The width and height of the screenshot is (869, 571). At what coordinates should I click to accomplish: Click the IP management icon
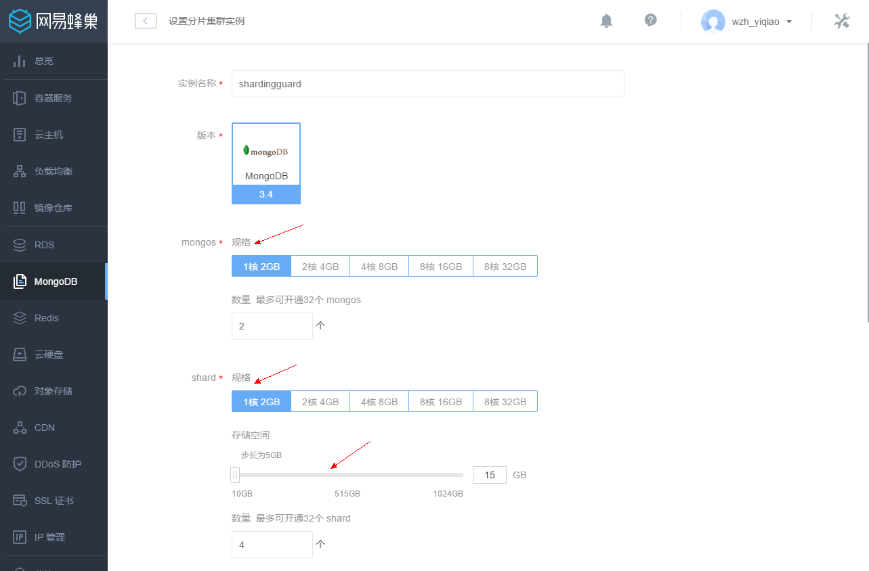pyautogui.click(x=20, y=537)
